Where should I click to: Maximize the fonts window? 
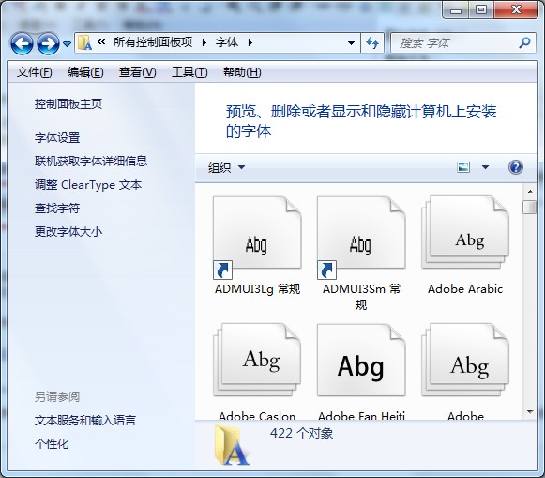point(481,9)
